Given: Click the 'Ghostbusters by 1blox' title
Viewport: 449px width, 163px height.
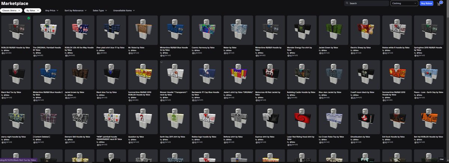Looking at the screenshot, I should coord(360,137).
